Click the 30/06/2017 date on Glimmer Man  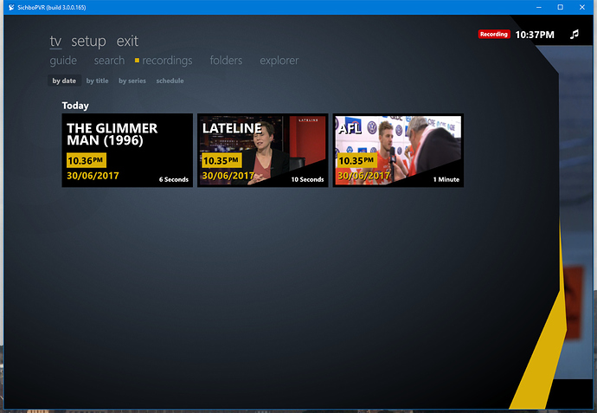tap(93, 176)
